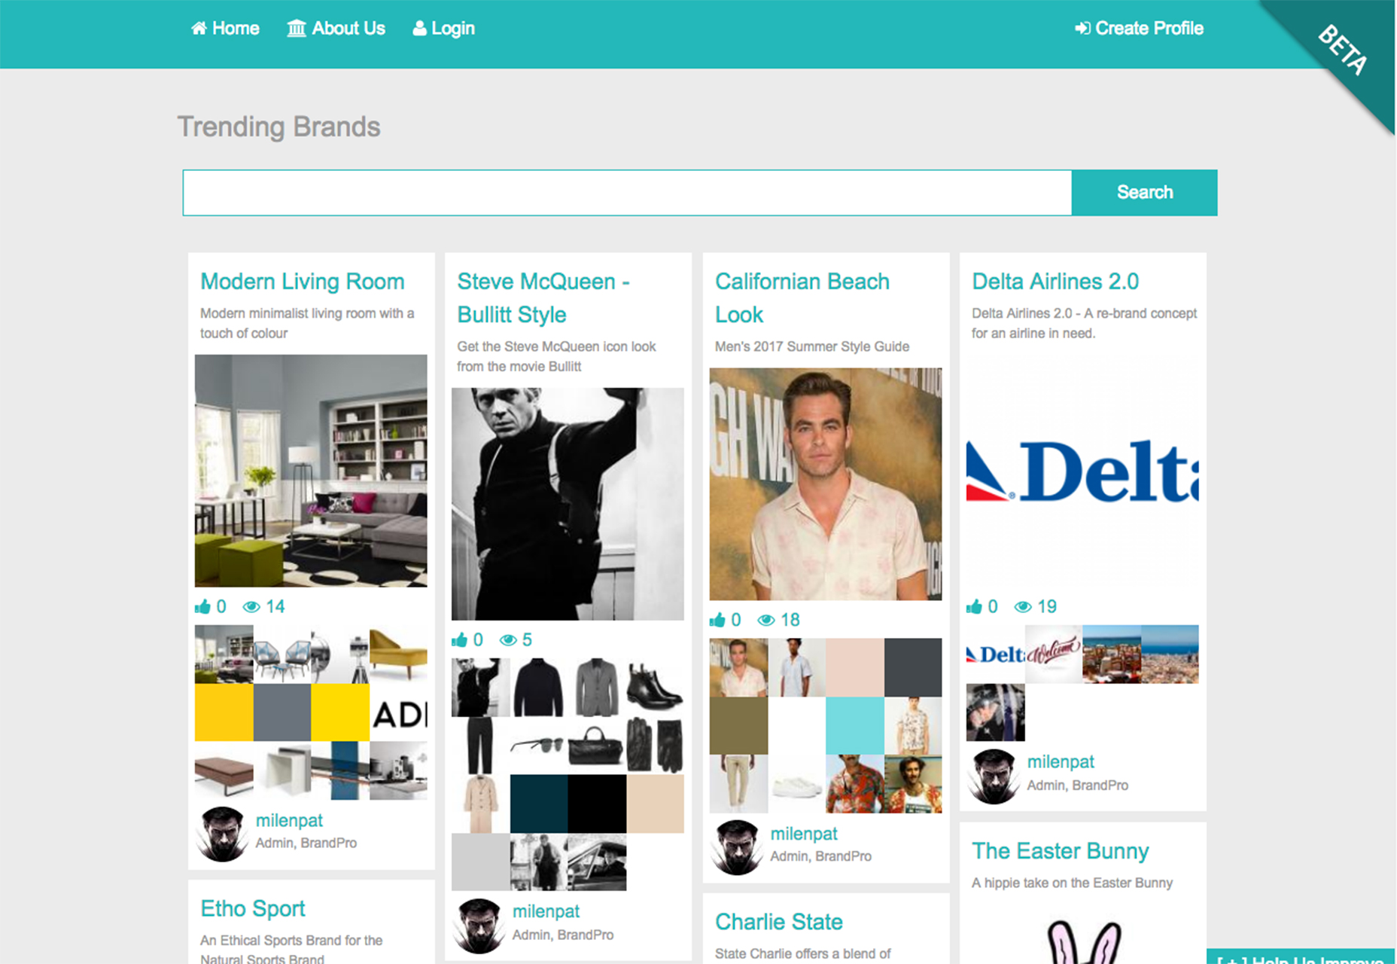This screenshot has width=1397, height=964.
Task: Open the Steve McQueen black-and-white photo
Action: coord(568,504)
